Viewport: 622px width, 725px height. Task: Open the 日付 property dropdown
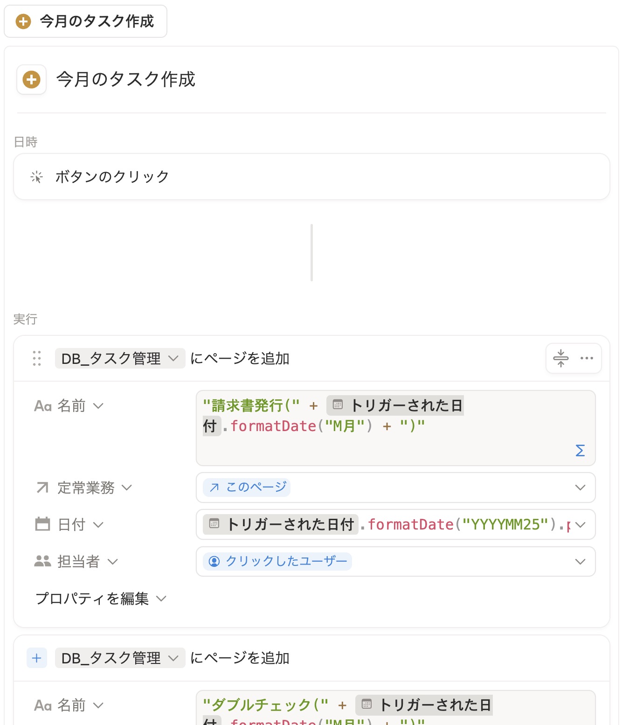[69, 524]
